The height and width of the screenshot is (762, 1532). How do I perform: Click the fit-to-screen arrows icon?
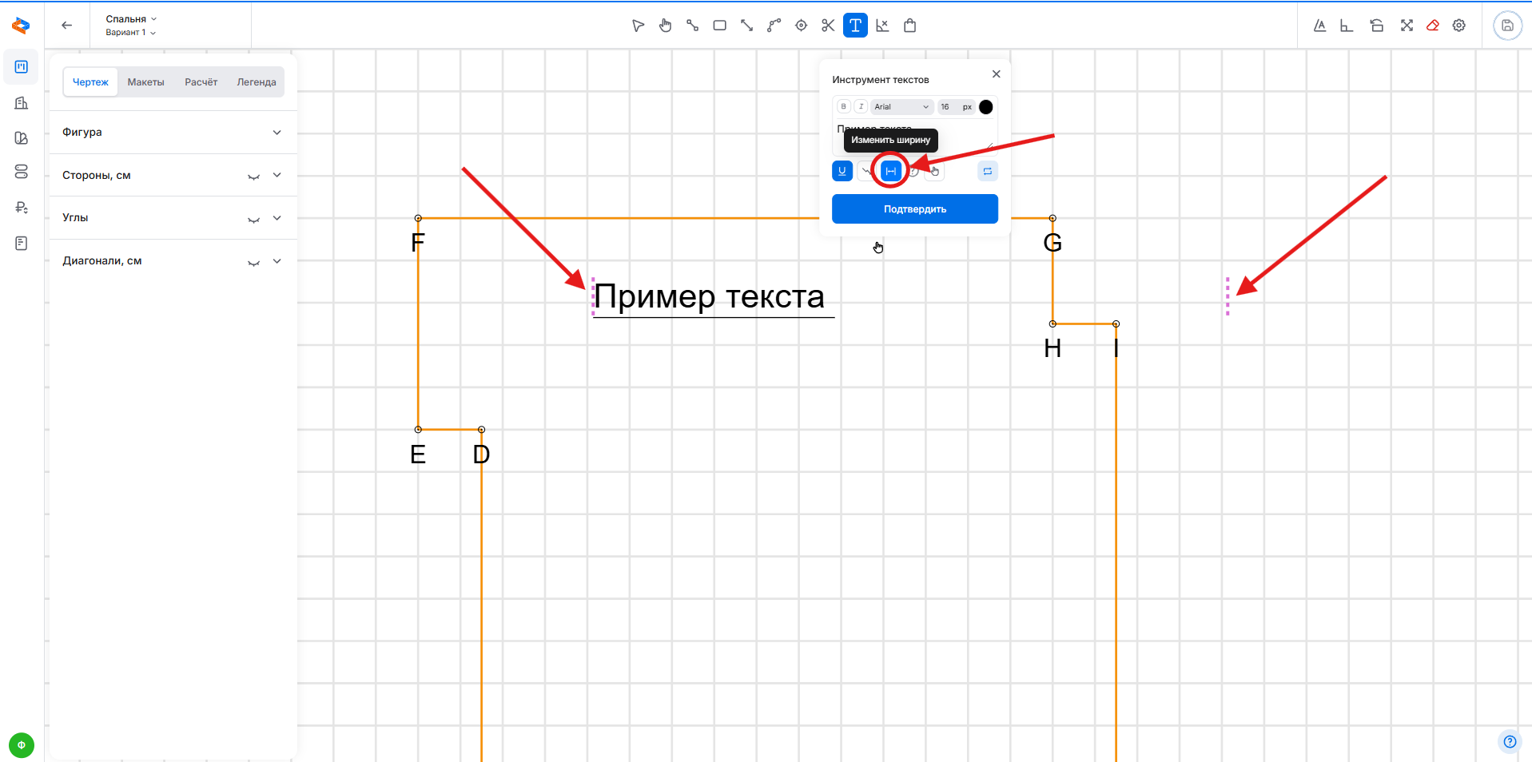(1407, 26)
